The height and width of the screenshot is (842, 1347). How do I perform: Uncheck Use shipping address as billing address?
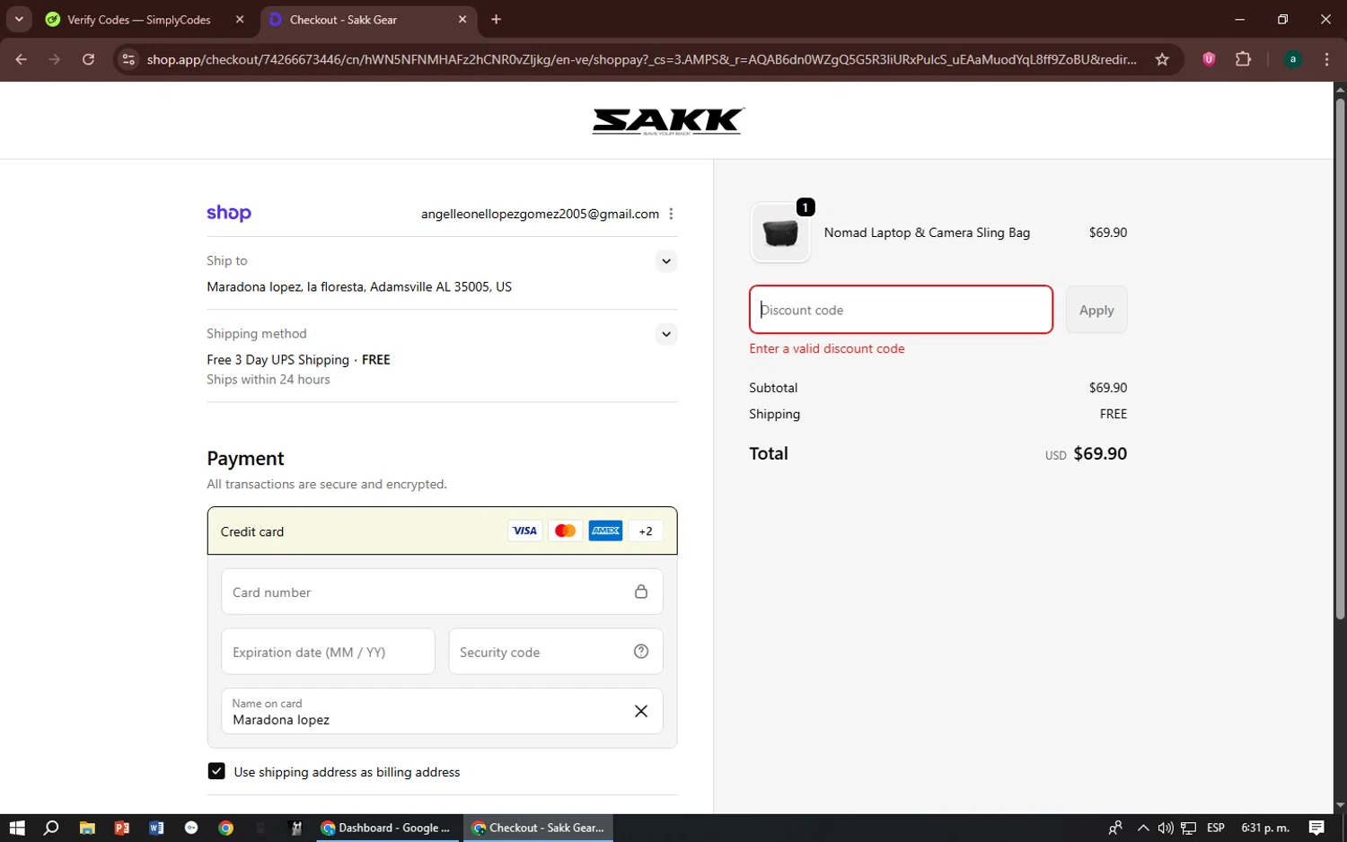(x=216, y=771)
